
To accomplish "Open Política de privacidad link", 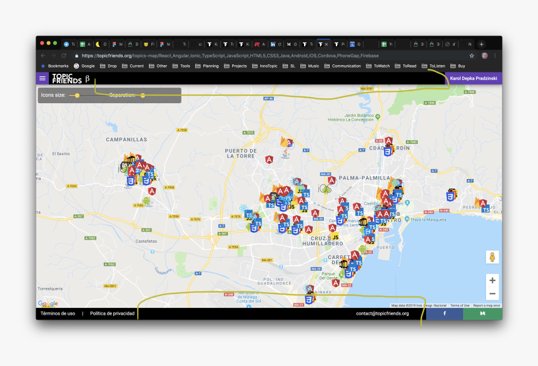I will click(112, 313).
